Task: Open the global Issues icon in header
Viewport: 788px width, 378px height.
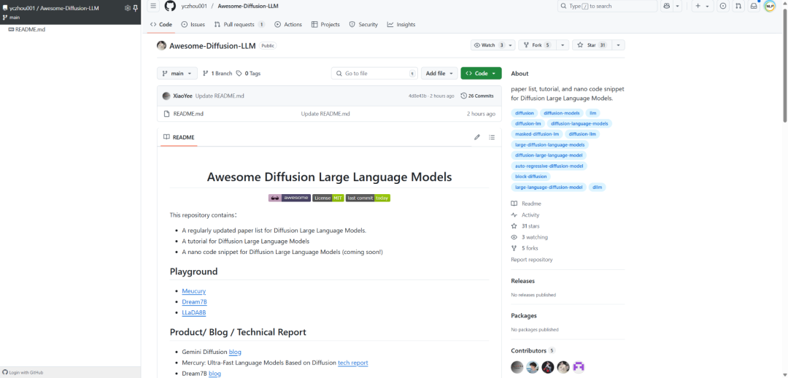Action: [722, 6]
